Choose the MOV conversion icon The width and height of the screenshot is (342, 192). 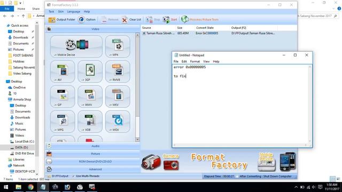[x=118, y=122]
